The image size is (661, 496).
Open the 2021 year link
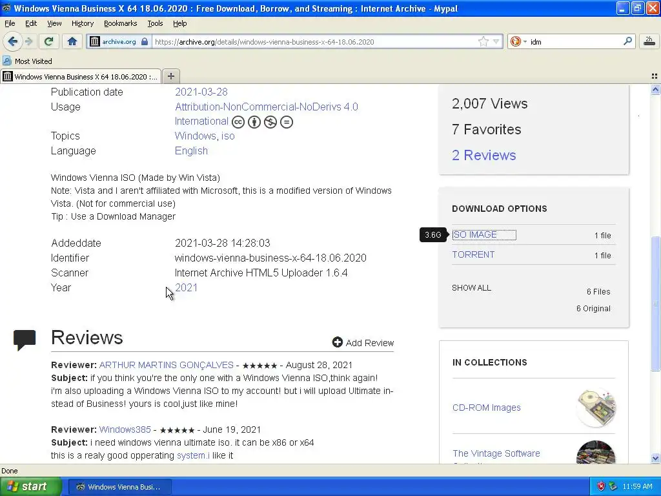[x=187, y=287]
